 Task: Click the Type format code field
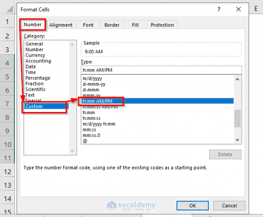pos(161,70)
